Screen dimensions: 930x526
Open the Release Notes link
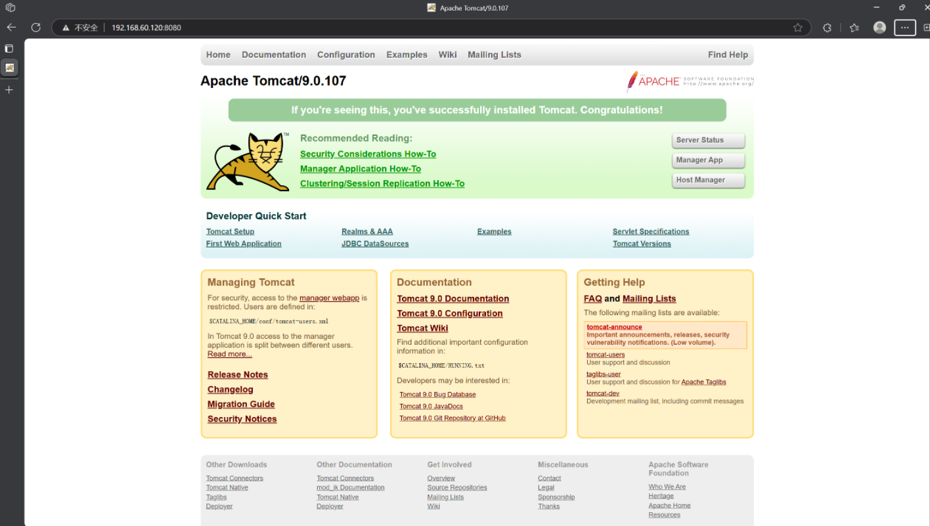point(238,375)
